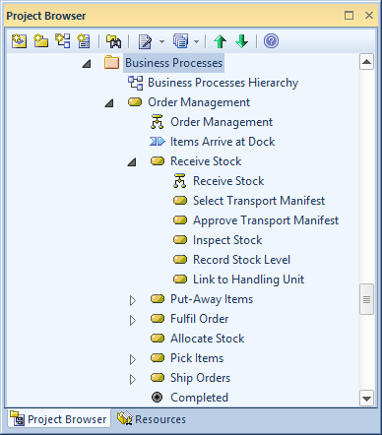Select the Pick Items item

click(x=197, y=358)
